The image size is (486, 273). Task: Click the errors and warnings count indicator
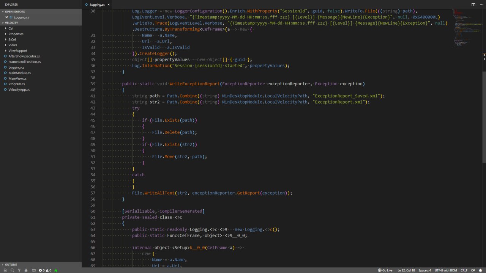pos(45,270)
